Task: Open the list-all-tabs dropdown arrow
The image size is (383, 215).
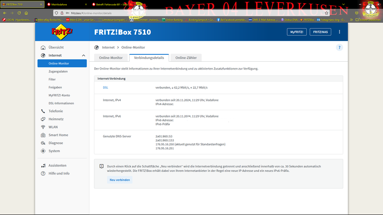Action: (344, 4)
